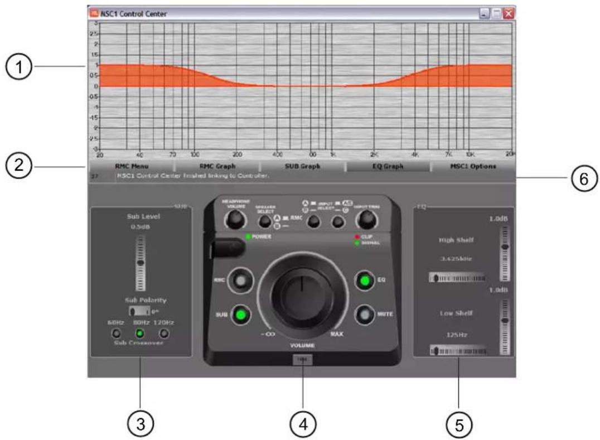The width and height of the screenshot is (600, 440).
Task: Select the 60Hz sub crossover option
Action: (x=116, y=333)
